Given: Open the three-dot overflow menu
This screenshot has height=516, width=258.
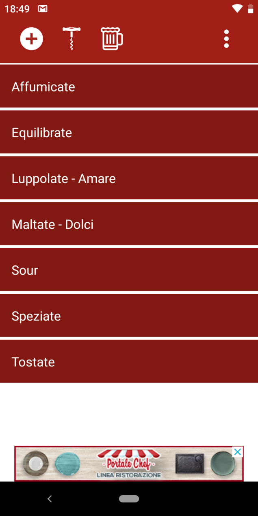Looking at the screenshot, I should (x=226, y=39).
